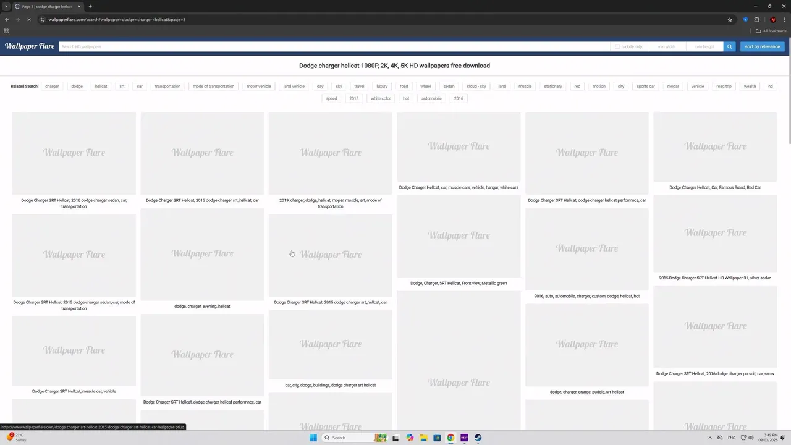Open the 'Wallpaper 31, silver sedan' thumbnail
The height and width of the screenshot is (445, 791).
(x=715, y=234)
